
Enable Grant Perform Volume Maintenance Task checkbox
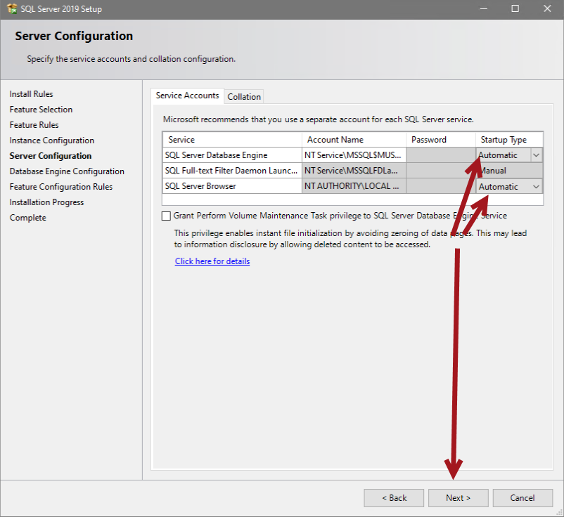(x=166, y=216)
